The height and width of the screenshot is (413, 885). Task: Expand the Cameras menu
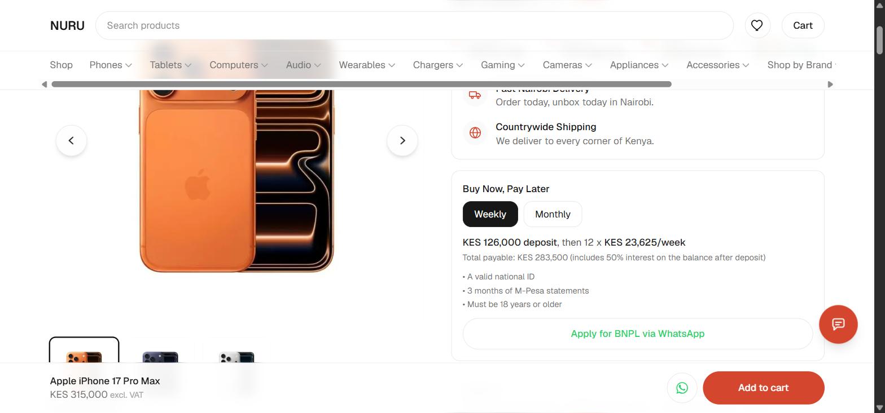pos(567,65)
